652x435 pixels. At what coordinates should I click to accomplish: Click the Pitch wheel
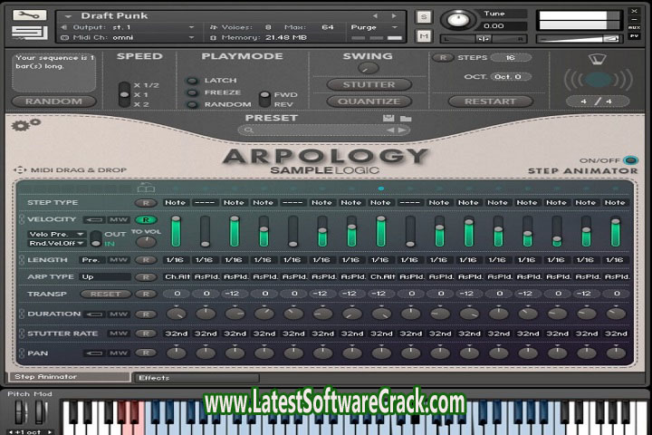[x=22, y=412]
